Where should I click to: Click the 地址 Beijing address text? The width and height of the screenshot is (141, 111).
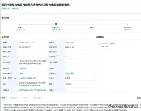[x=32, y=84]
